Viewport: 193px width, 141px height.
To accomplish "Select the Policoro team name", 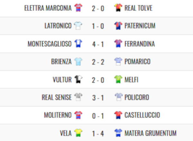I will [137, 97].
